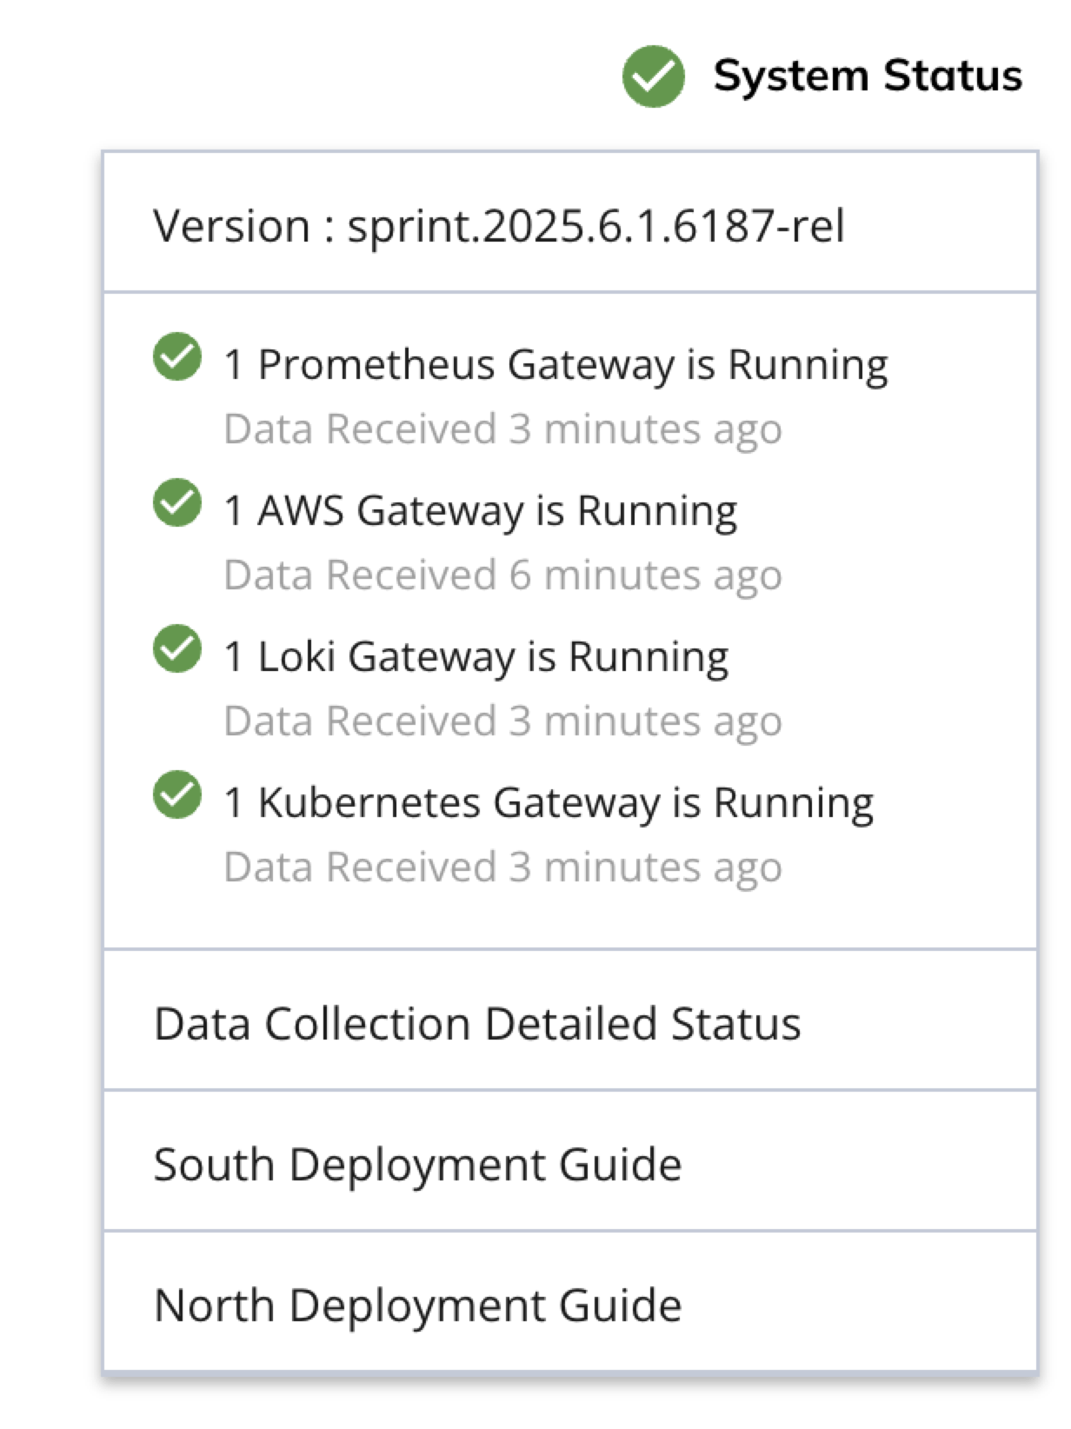
Task: Select the version sprint.2025.6.1.6187-rel text
Action: 596,226
